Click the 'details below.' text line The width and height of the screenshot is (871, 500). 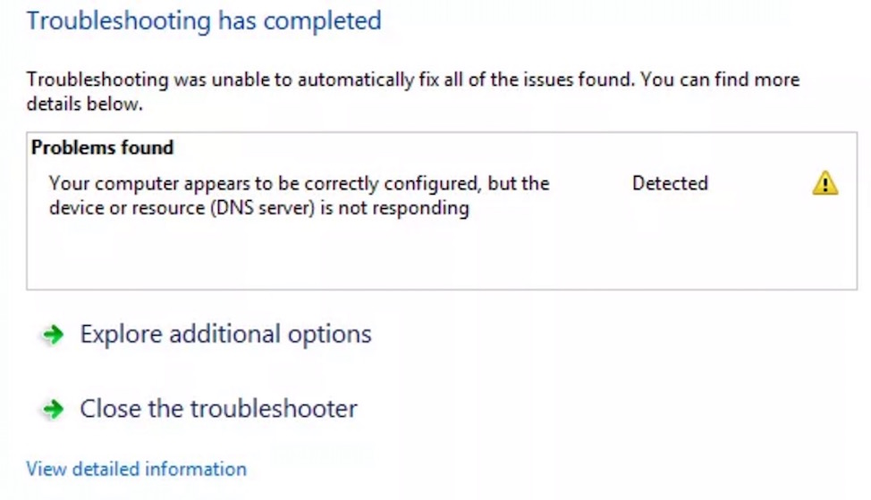coord(84,104)
